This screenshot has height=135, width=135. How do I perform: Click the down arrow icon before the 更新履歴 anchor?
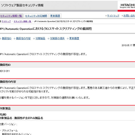click(68, 39)
